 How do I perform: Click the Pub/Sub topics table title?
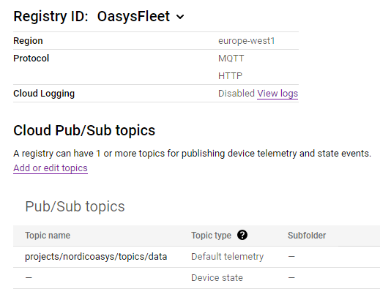pyautogui.click(x=75, y=206)
